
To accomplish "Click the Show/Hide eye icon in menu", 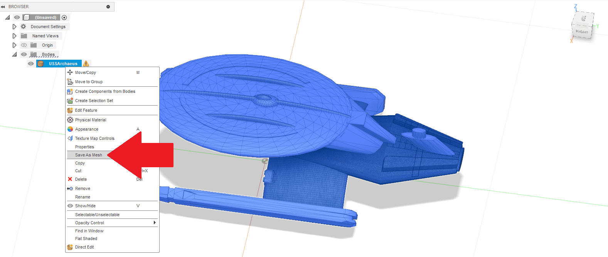I will coord(70,206).
